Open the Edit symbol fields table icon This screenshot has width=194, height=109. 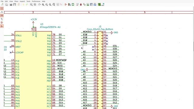[x=91, y=5]
